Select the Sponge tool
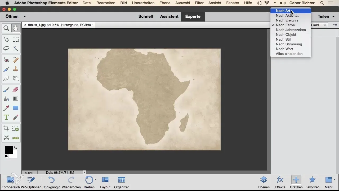 coord(16,78)
